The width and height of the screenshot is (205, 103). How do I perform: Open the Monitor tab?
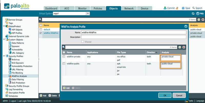pyautogui.click(x=82, y=8)
